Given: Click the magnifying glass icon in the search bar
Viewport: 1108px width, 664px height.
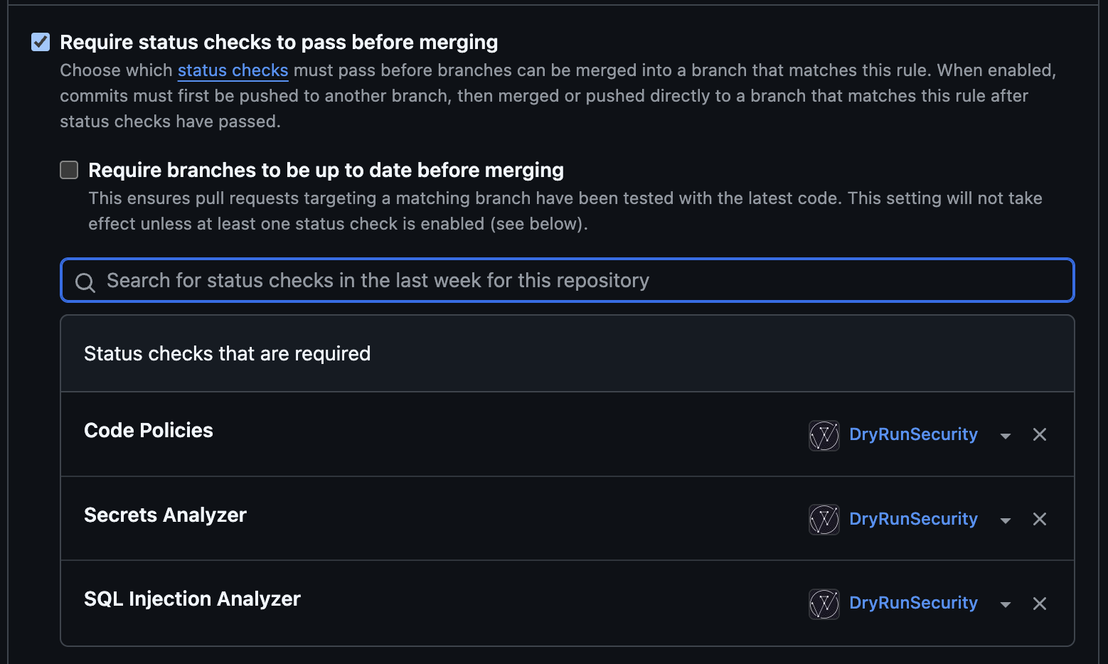Looking at the screenshot, I should click(x=85, y=282).
